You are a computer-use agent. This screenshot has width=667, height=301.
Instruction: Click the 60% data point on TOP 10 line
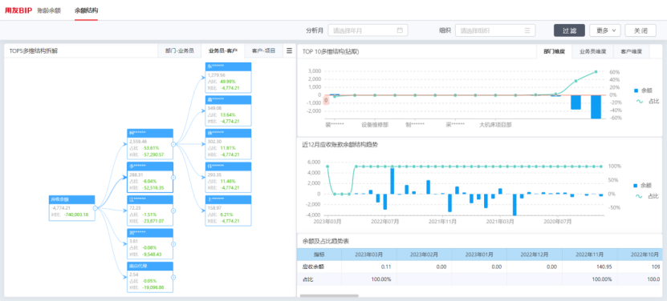[x=596, y=72]
